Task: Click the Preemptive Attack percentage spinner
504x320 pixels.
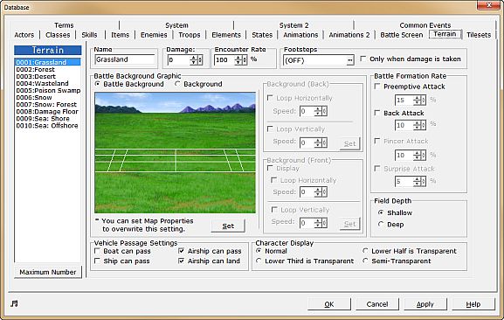Action: click(420, 100)
